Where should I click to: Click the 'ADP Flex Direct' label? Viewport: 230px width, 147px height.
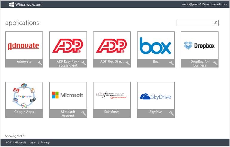tap(112, 61)
